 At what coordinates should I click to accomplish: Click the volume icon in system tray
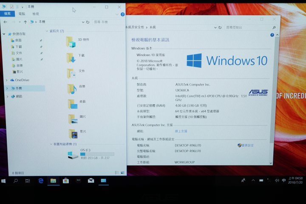coord(277,180)
